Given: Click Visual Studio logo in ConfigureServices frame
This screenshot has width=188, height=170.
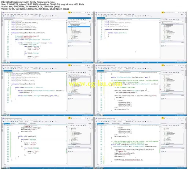Looking at the screenshot, I should coord(96,65).
